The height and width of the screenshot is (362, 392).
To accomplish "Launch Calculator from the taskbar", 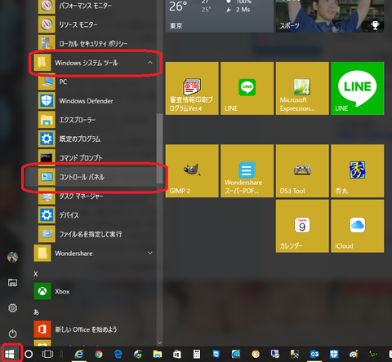I will coord(197,354).
